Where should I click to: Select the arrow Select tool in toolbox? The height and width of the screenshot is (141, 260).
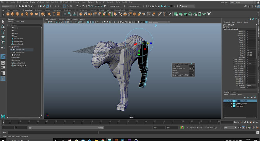click(3, 22)
